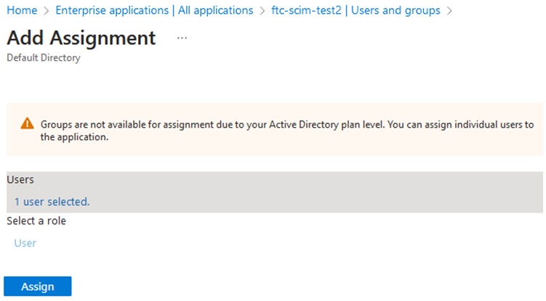Click the orange warning triangle icon

click(27, 123)
